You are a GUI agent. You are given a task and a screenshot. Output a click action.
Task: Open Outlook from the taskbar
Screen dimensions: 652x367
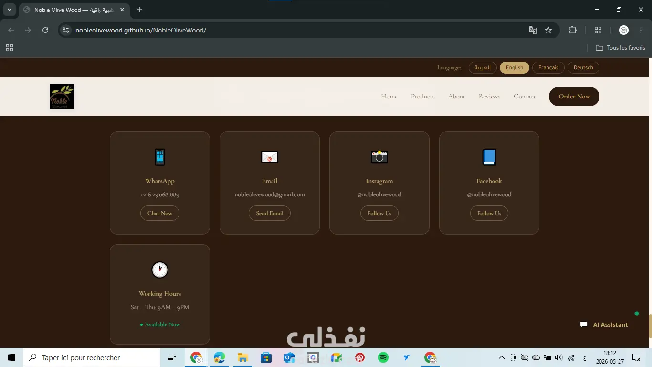(x=289, y=357)
